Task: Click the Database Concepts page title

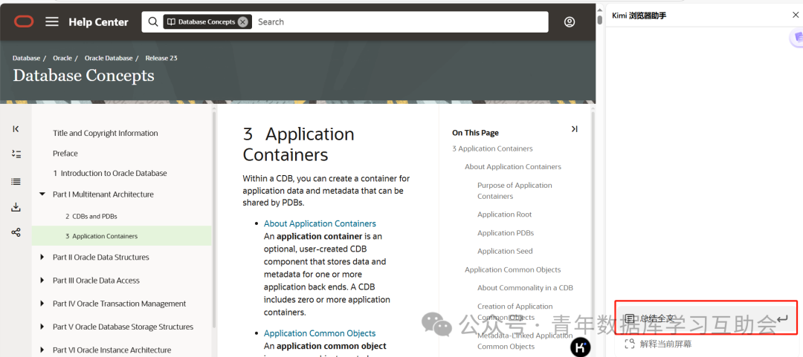Action: 83,76
